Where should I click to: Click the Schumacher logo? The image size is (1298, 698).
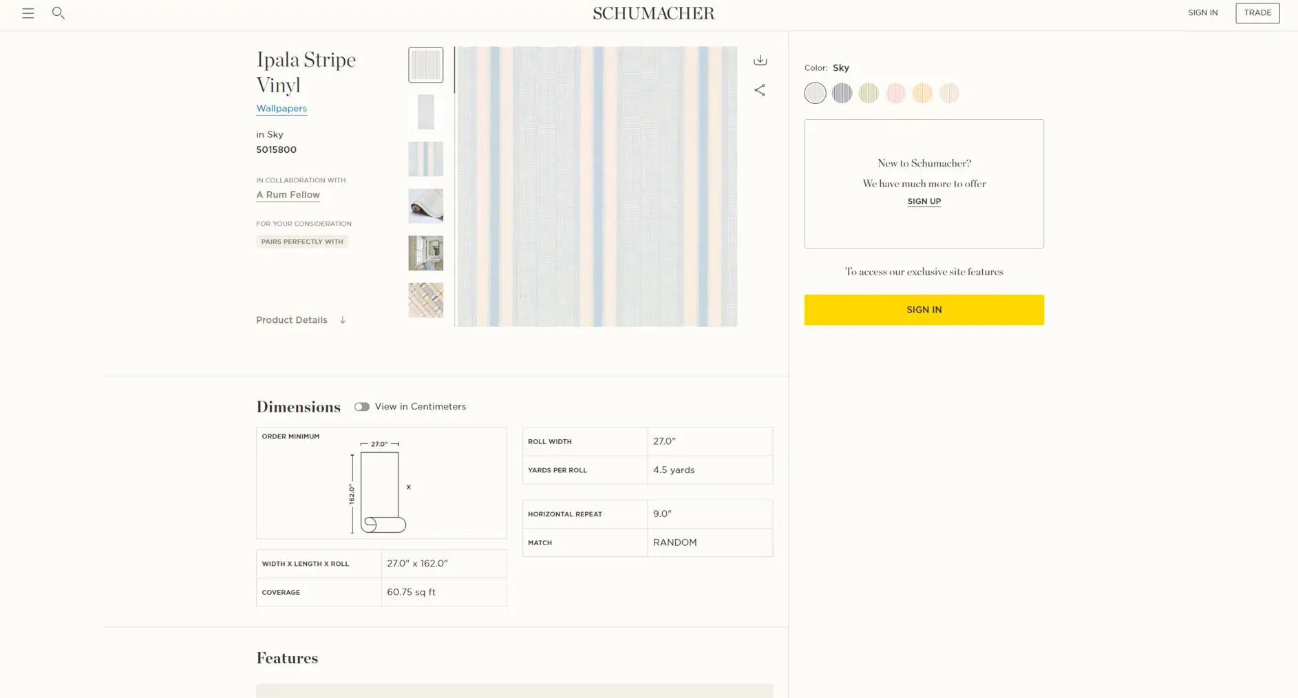tap(654, 13)
